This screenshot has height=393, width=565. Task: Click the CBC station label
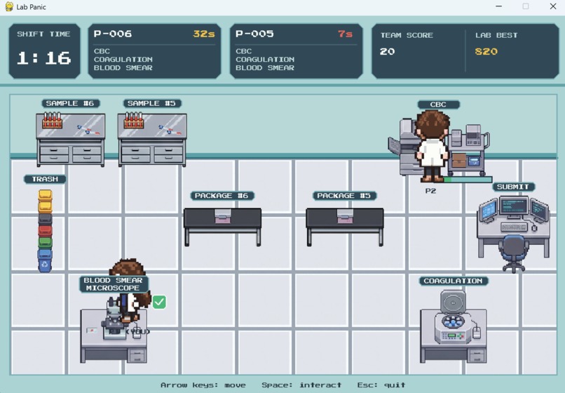click(439, 105)
